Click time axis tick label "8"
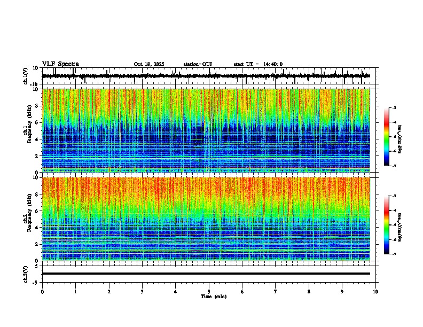423x327 pixels. (x=309, y=292)
